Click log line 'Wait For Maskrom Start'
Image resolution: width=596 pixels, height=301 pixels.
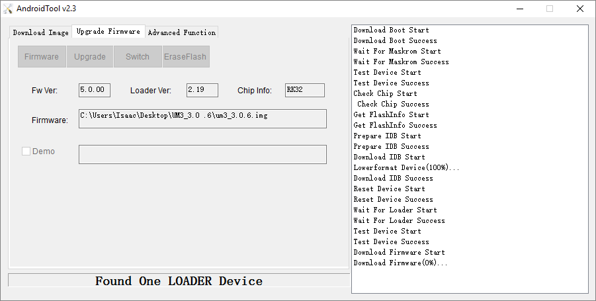[x=397, y=52]
